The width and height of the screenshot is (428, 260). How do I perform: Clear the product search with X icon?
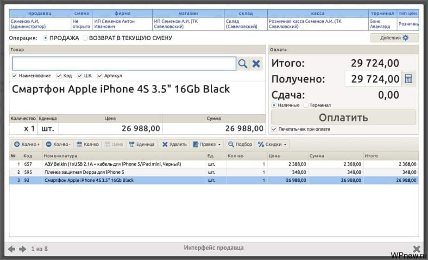pos(256,64)
